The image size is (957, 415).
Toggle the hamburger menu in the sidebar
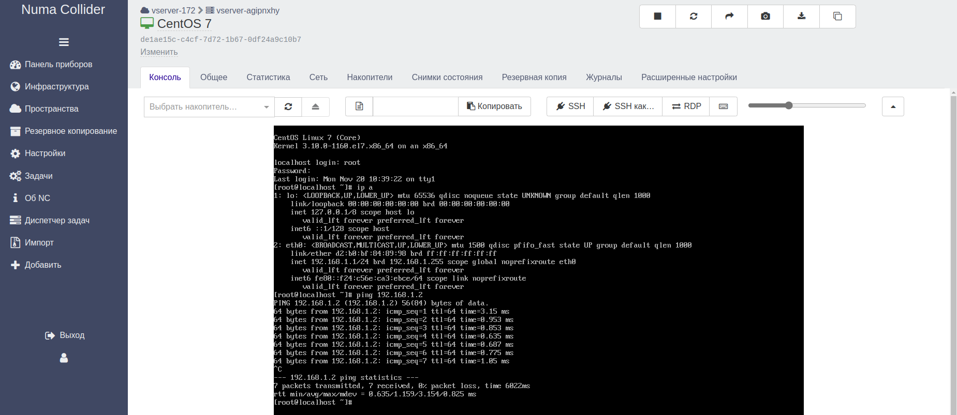pyautogui.click(x=64, y=42)
